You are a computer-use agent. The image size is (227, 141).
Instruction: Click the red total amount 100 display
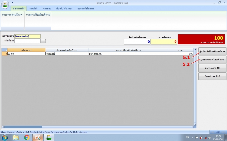tap(201, 39)
